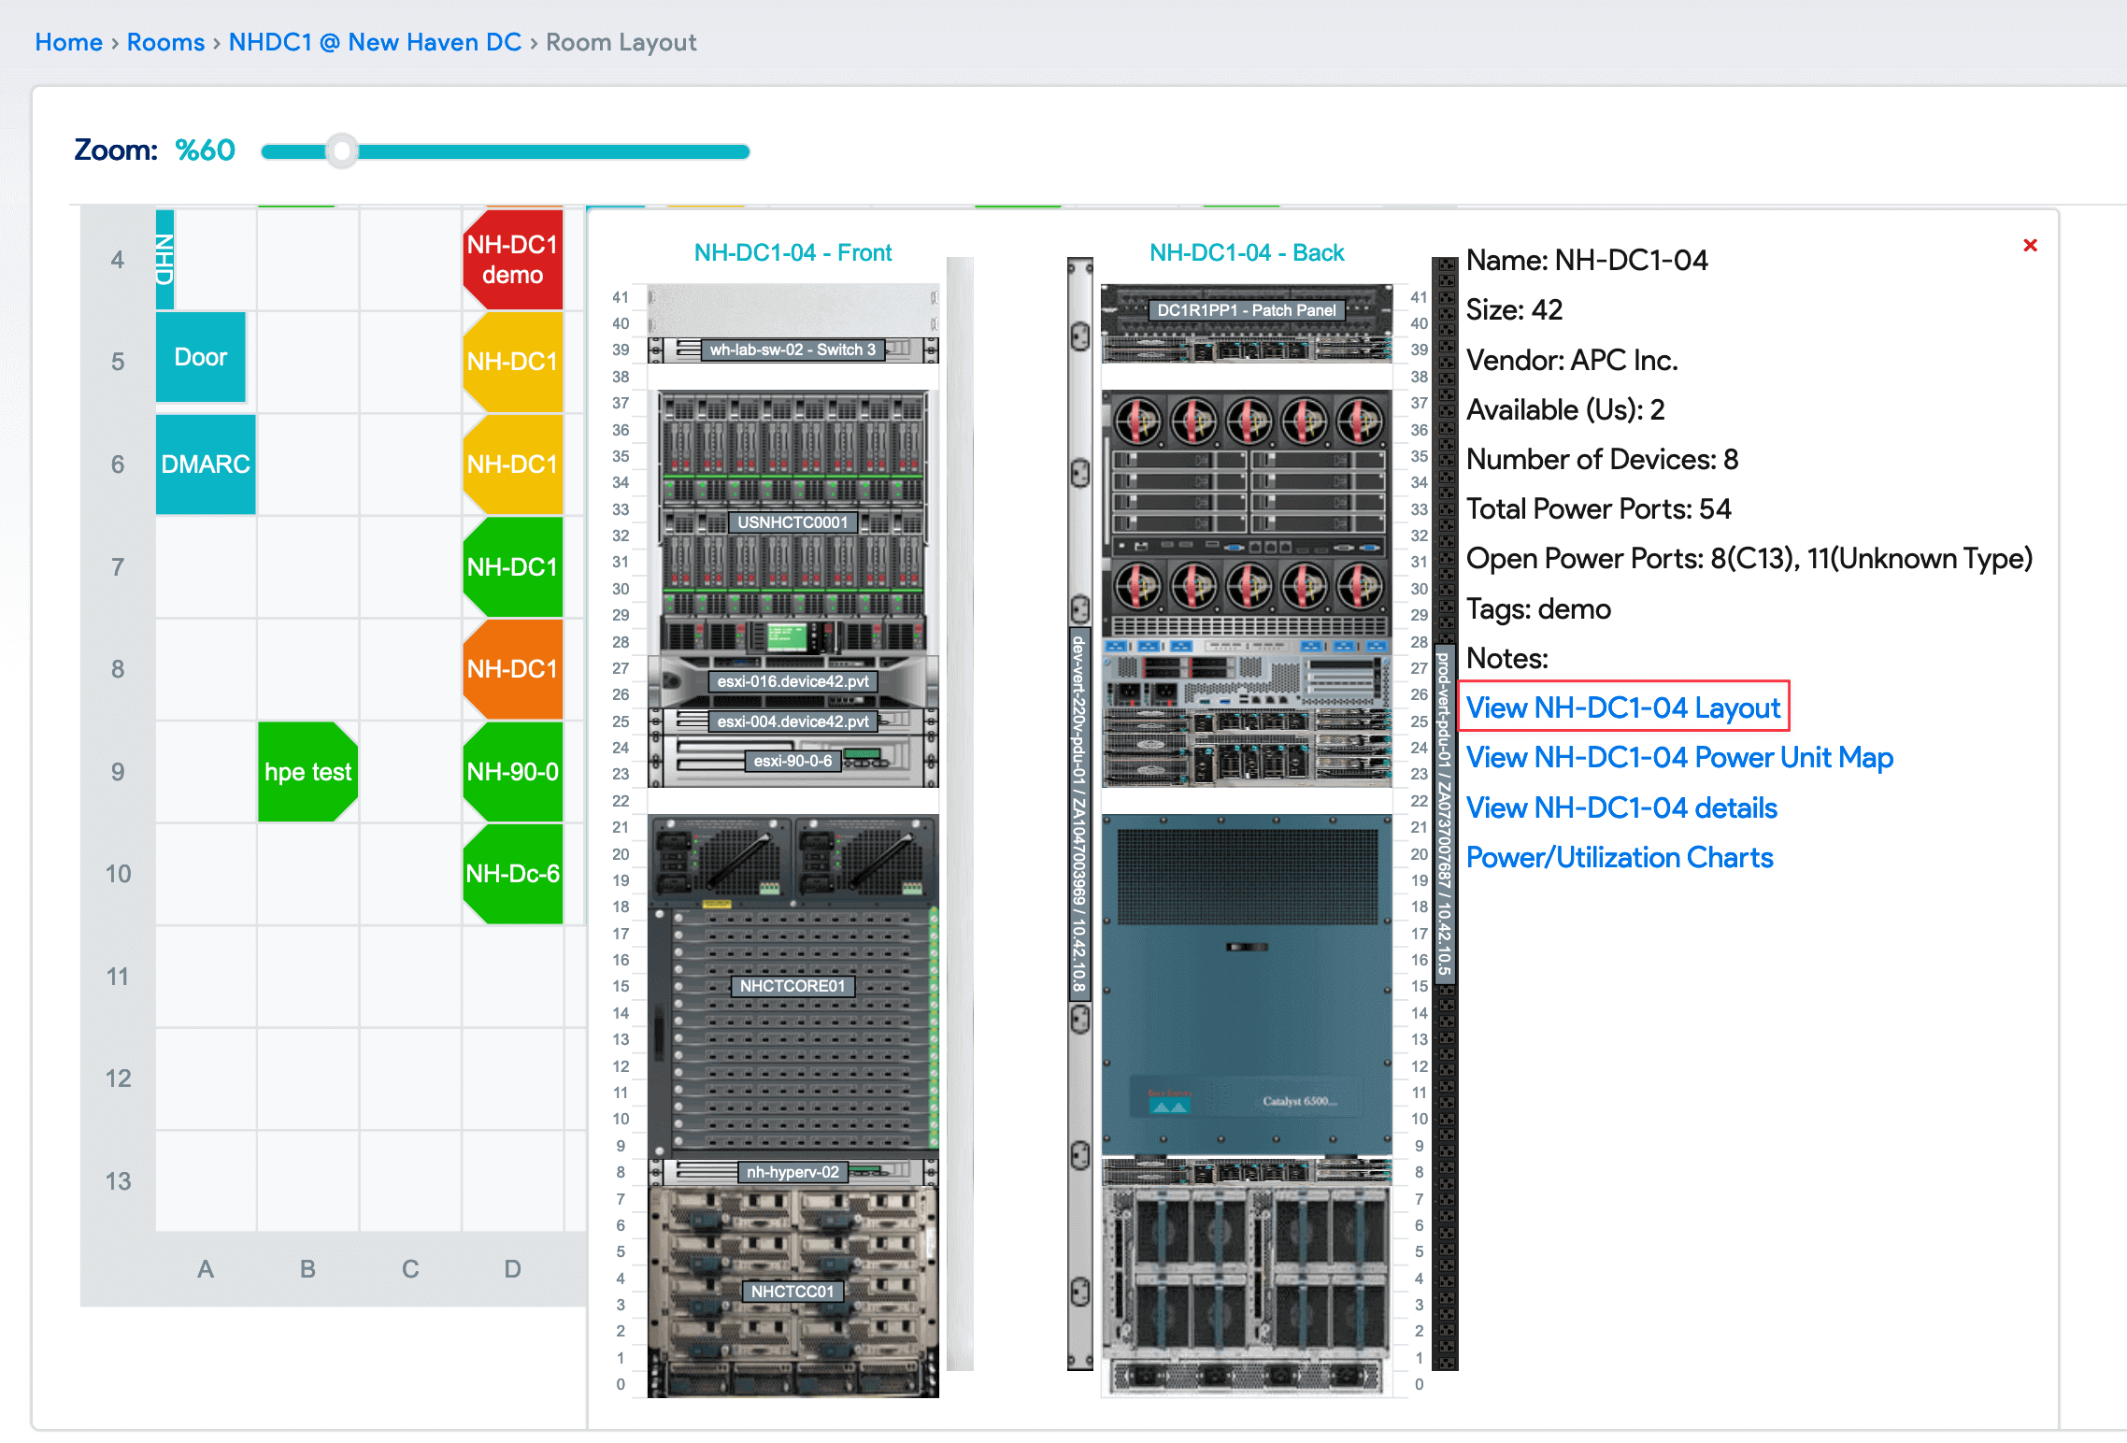Select the 'NH-90-0' rack in the grid
The image size is (2127, 1443).
click(512, 772)
